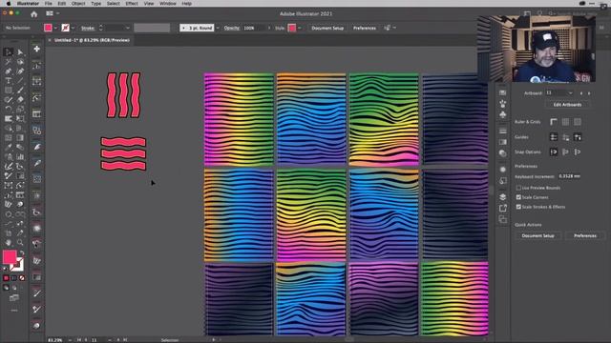Viewport: 611px width, 343px height.
Task: Select the Lasso tool
Action: coord(20,61)
